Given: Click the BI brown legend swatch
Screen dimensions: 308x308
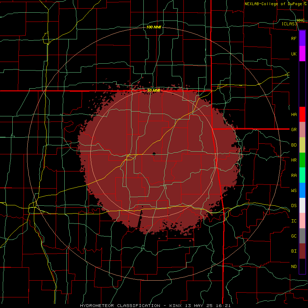Looking at the screenshot, I should pyautogui.click(x=302, y=251).
